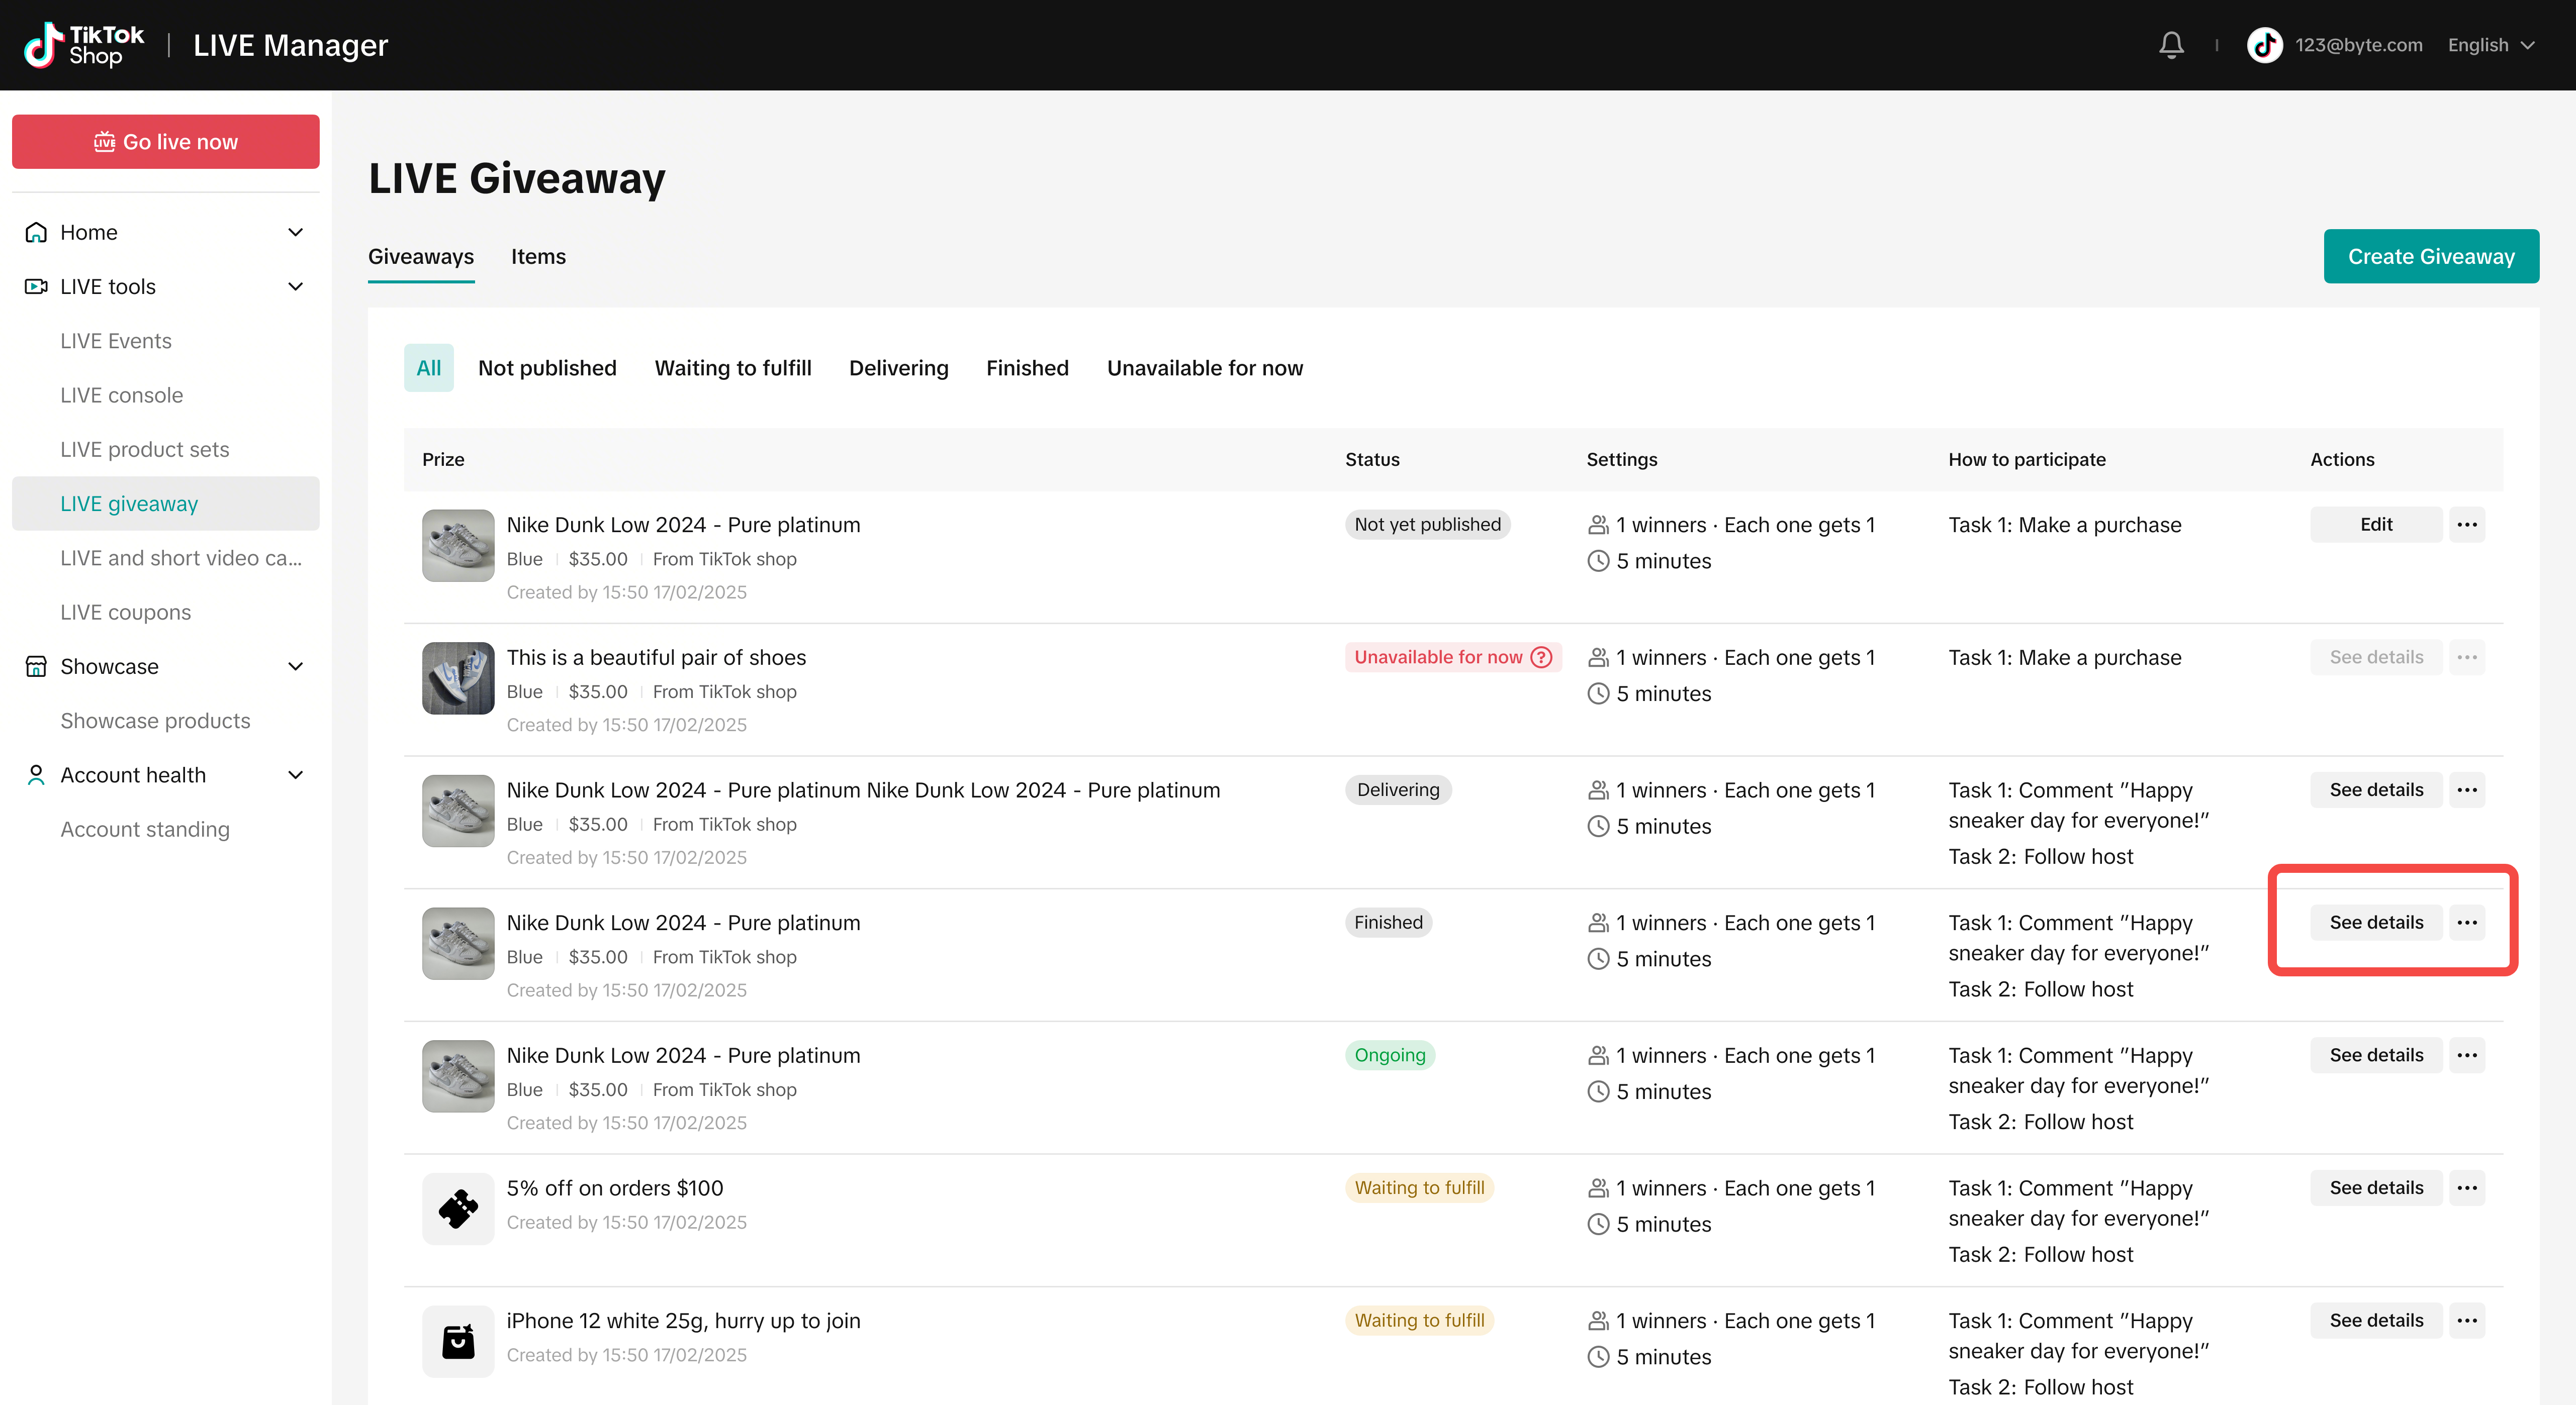Filter by Unavailable for now
2576x1405 pixels.
coord(1205,368)
